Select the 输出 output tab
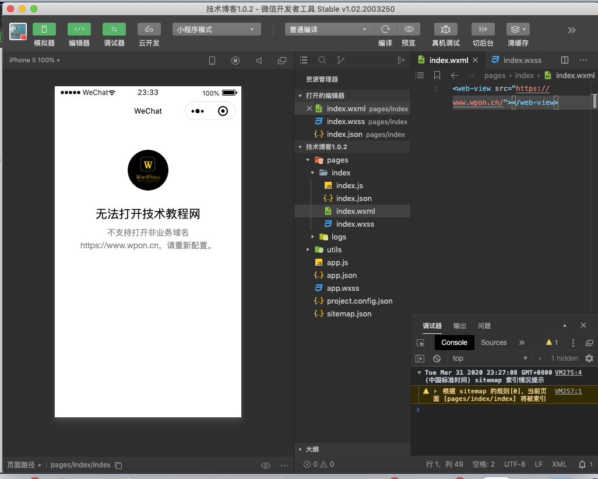This screenshot has height=479, width=598. (459, 326)
